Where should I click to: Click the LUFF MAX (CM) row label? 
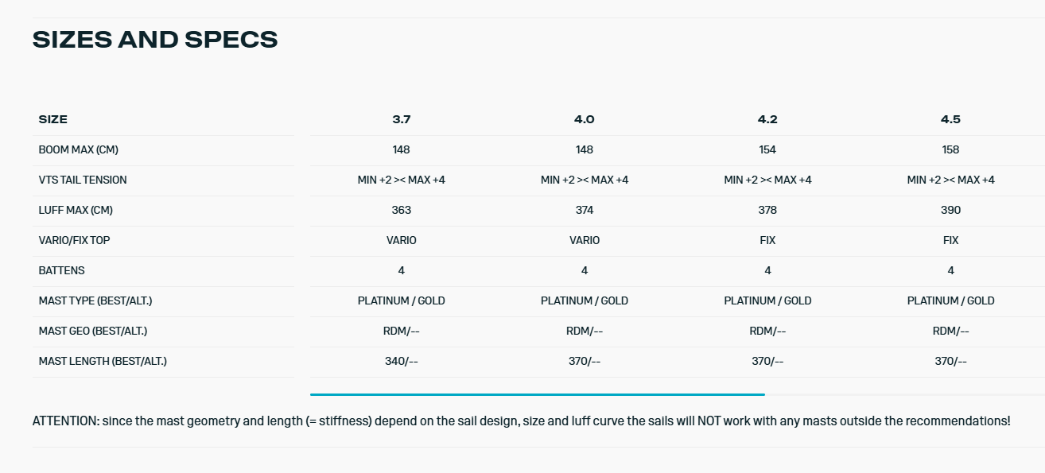(x=76, y=210)
